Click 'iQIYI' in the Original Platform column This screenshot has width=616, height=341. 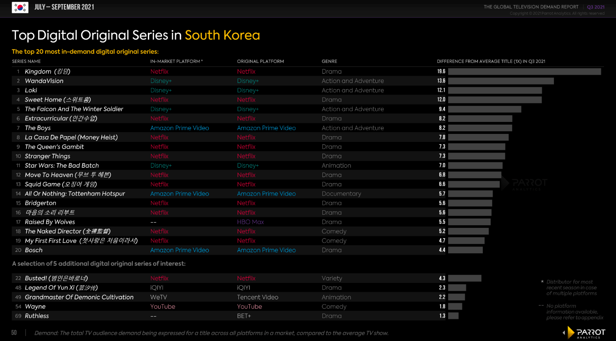[x=244, y=288]
